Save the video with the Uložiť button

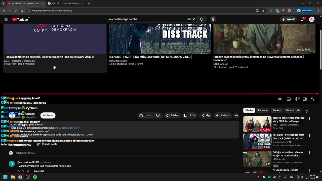pos(189,115)
